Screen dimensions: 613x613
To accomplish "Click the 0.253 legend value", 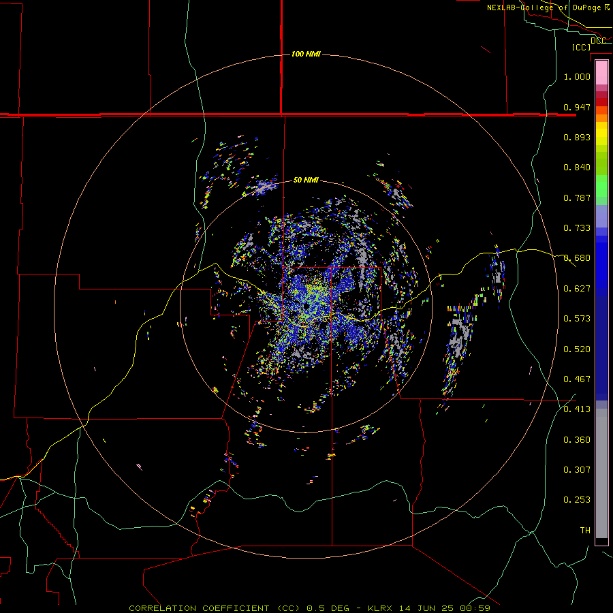I will 577,500.
